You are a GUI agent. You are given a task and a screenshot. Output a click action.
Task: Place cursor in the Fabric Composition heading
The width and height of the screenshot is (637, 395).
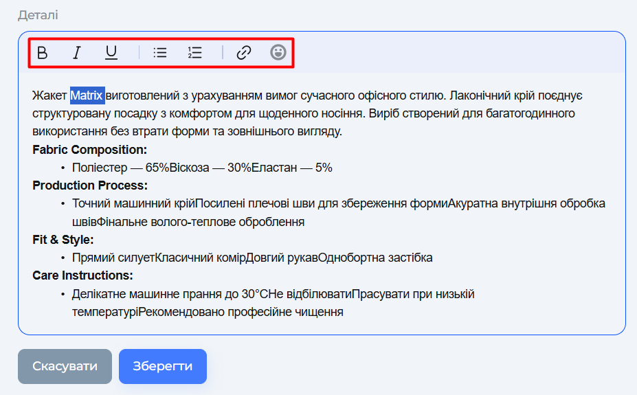click(x=89, y=150)
